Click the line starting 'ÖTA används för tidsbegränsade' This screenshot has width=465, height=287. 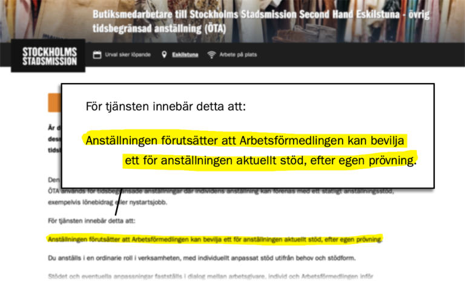pos(221,191)
